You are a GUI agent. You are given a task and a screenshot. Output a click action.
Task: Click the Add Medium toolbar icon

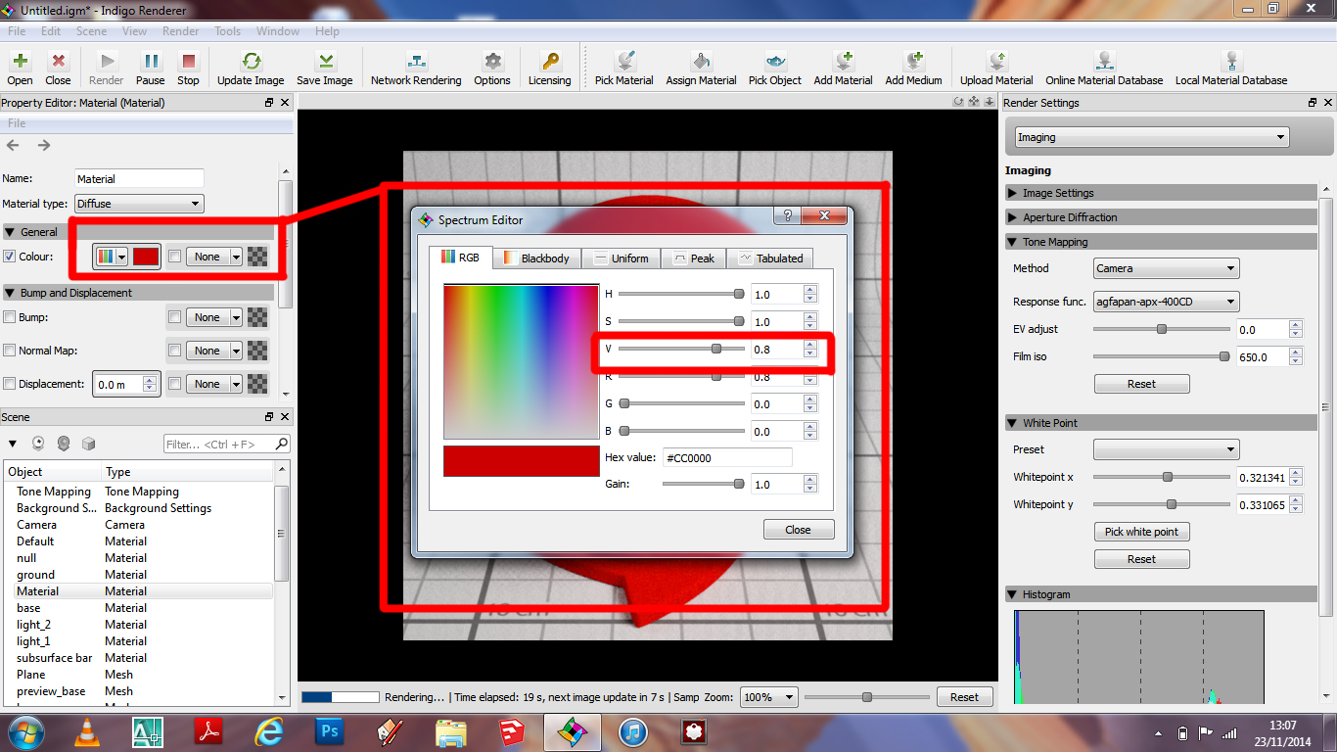(x=913, y=63)
